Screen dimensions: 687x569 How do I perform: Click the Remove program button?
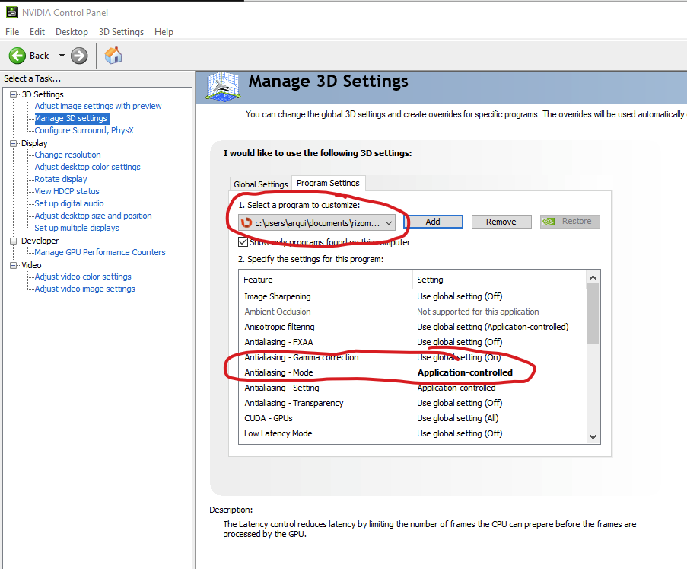point(501,222)
